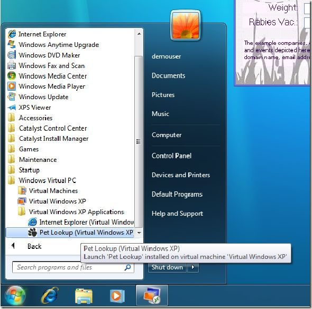Click the Games folder icon
The height and width of the screenshot is (309, 312).
(x=11, y=149)
